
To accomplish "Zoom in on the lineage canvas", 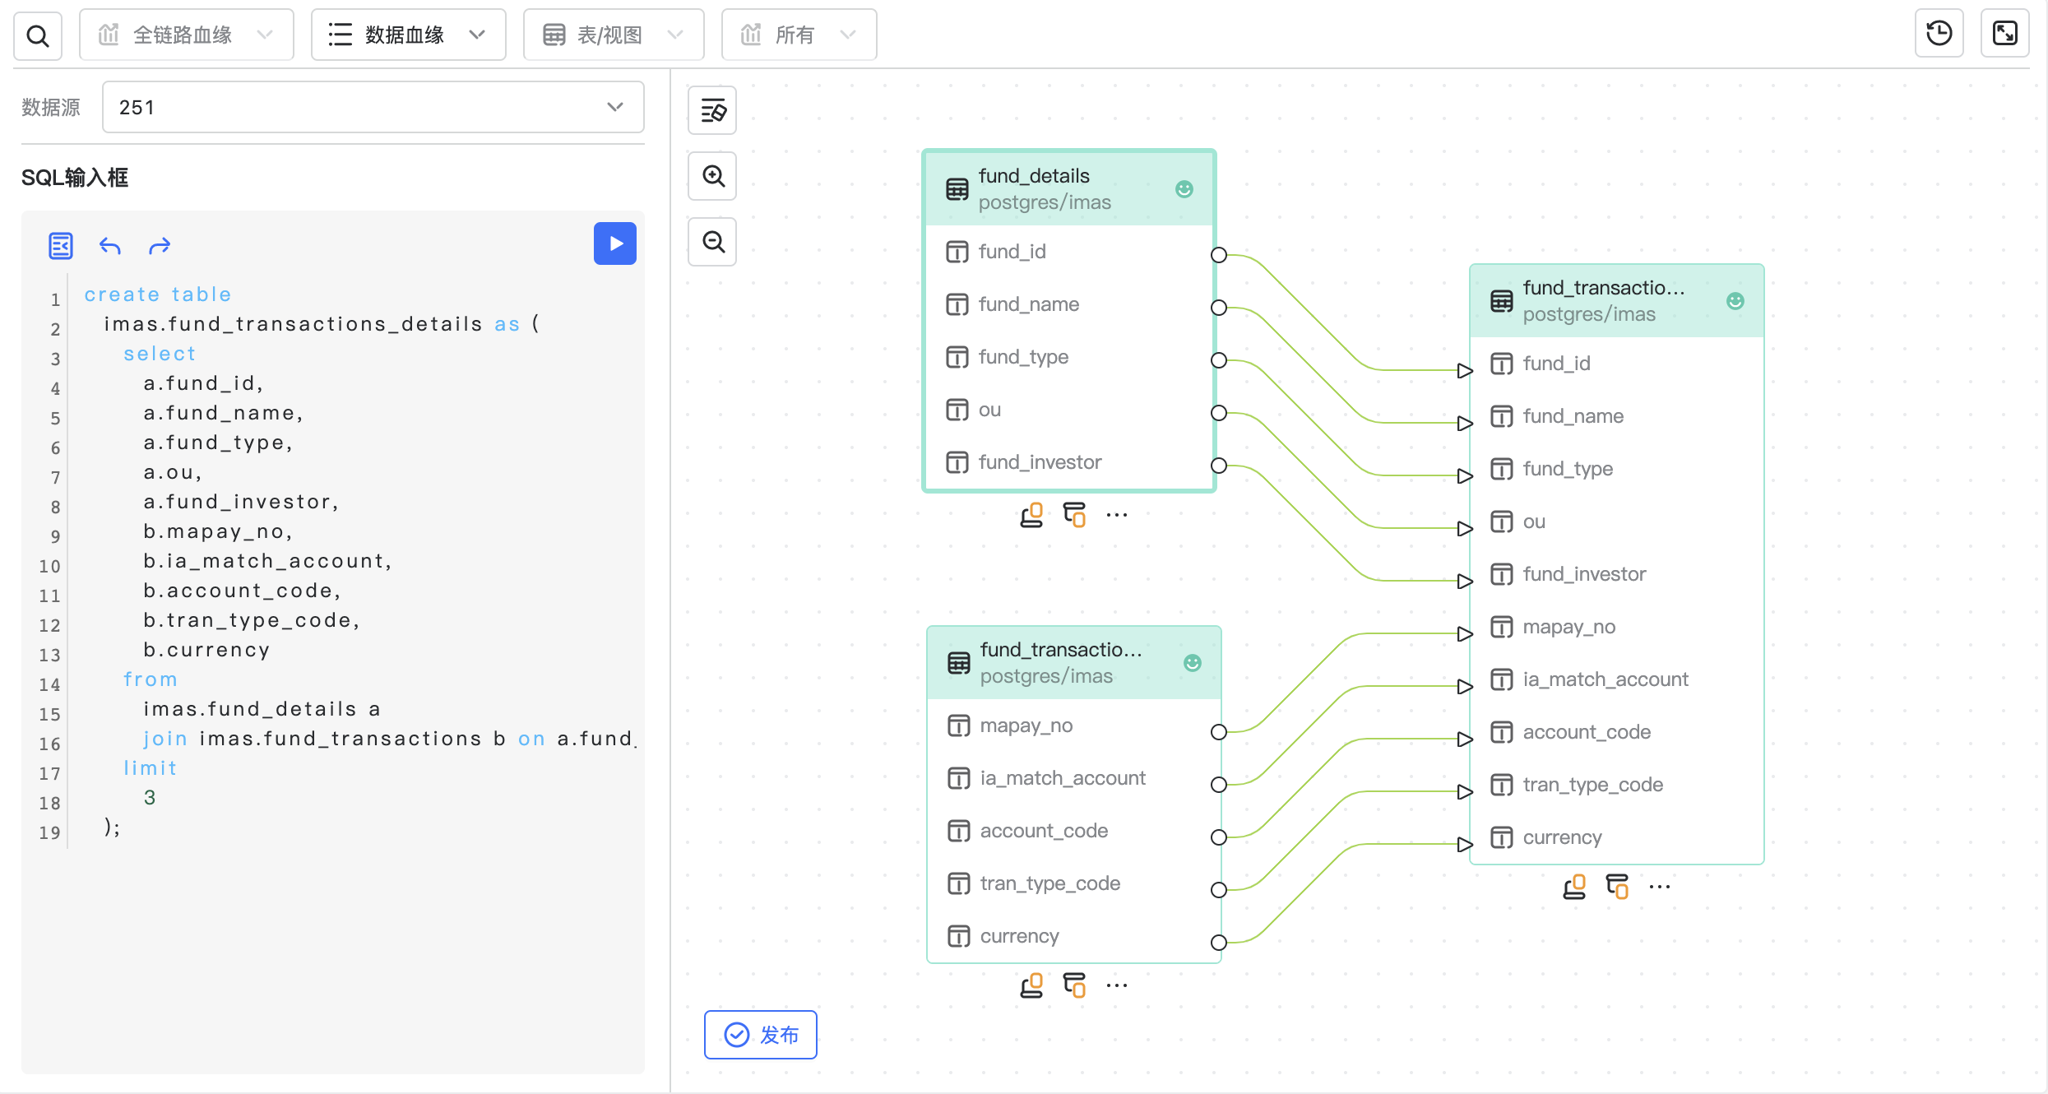I will point(712,176).
